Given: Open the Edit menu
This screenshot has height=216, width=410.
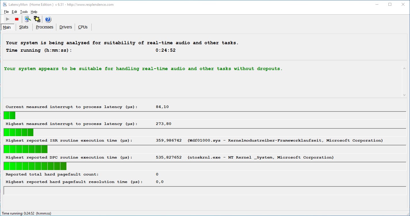Looking at the screenshot, I should click(14, 12).
